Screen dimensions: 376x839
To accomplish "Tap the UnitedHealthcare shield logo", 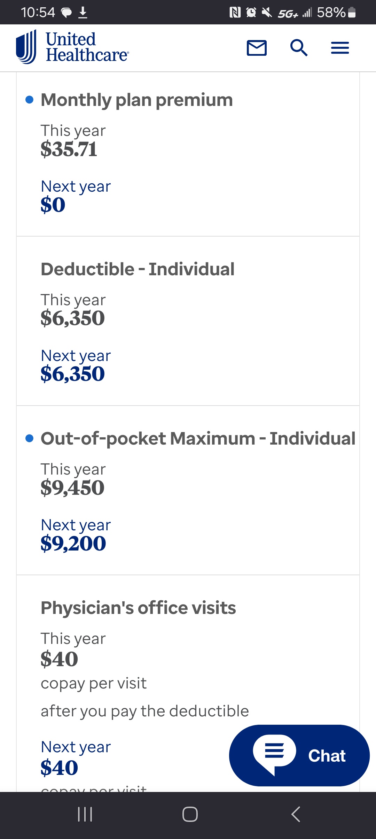I will coord(26,47).
